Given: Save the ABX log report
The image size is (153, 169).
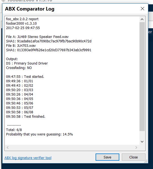Looking at the screenshot, I should pos(107,157).
